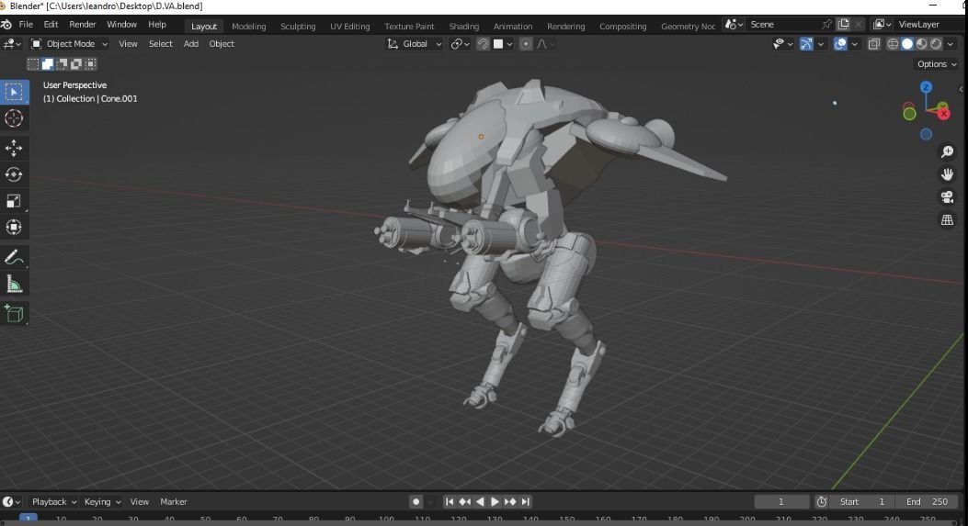This screenshot has width=968, height=526.
Task: Open Global transform orientation dropdown
Action: [415, 44]
